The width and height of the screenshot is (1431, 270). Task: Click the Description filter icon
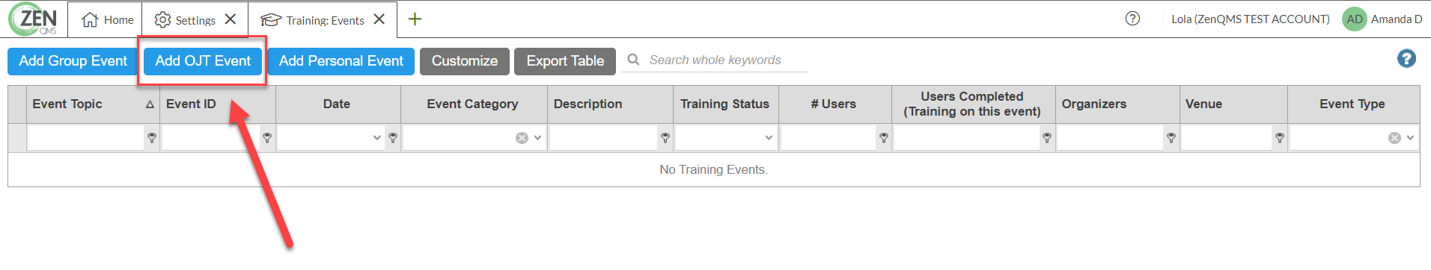coord(665,138)
